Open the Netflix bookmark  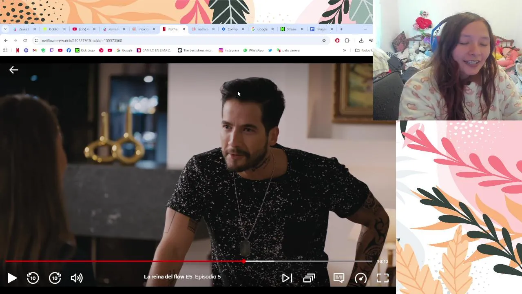[18, 50]
